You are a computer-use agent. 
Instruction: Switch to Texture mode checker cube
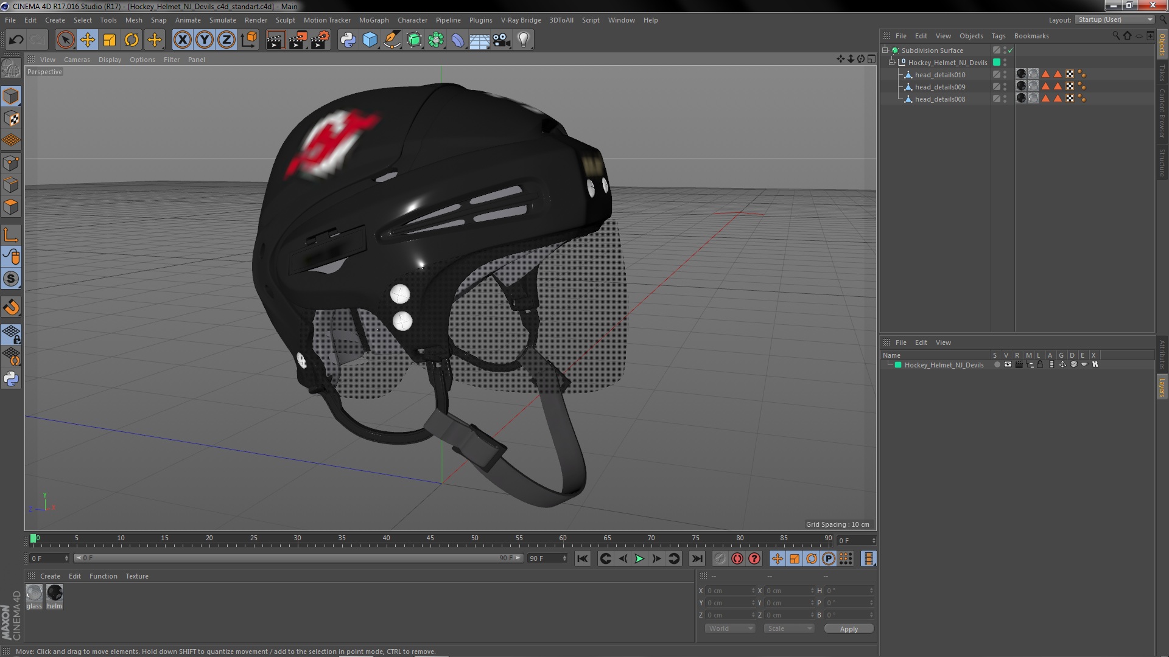point(11,119)
